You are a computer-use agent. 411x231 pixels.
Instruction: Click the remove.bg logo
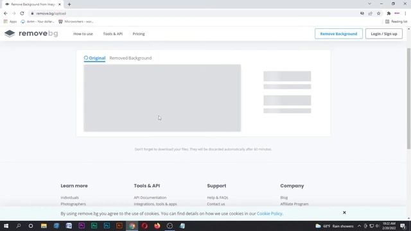(31, 33)
